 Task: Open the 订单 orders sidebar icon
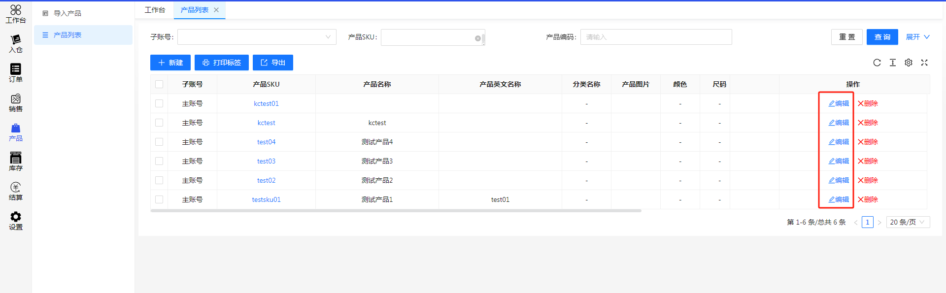click(x=16, y=73)
